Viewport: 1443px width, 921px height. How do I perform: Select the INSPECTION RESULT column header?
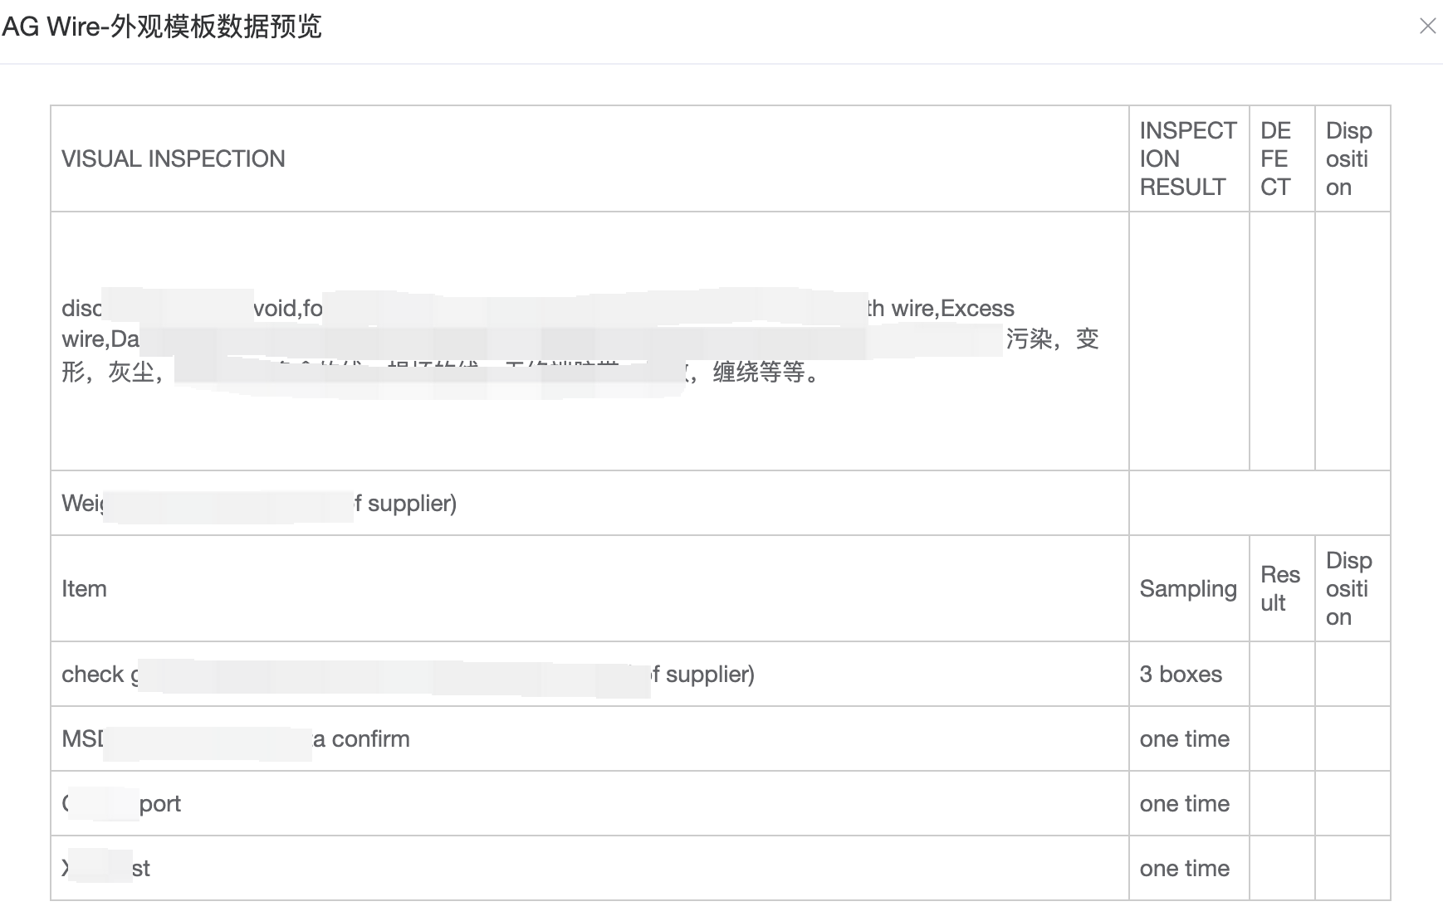click(x=1188, y=158)
